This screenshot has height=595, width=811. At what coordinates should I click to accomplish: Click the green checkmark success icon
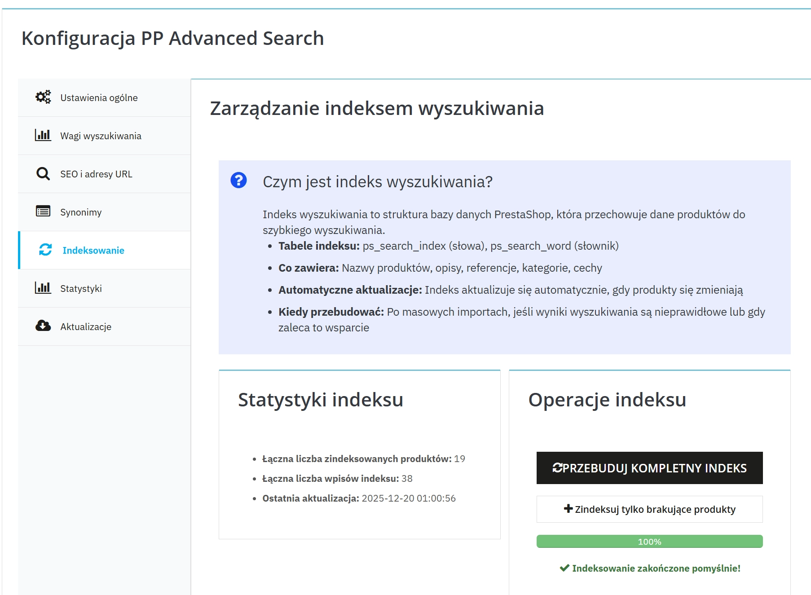click(564, 568)
